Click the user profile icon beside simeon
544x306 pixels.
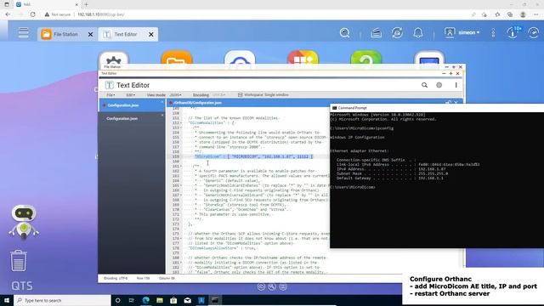point(450,32)
